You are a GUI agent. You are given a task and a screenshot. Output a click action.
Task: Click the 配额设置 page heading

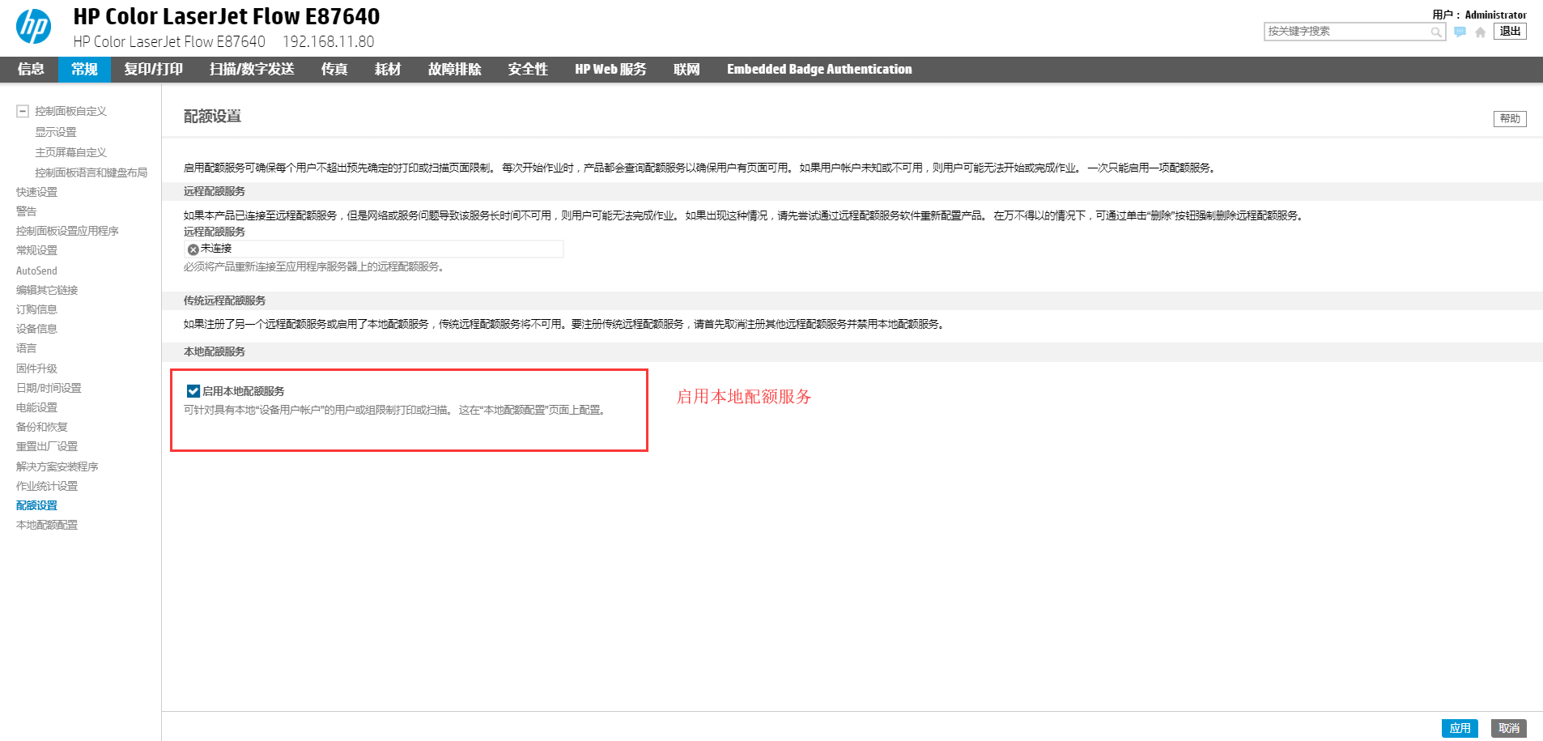coord(212,117)
